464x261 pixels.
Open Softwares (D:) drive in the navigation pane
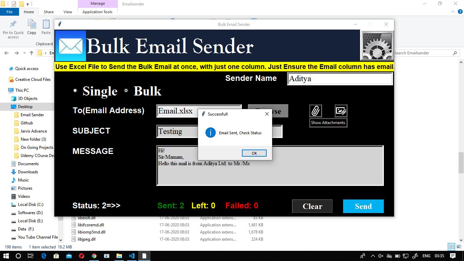pyautogui.click(x=30, y=213)
